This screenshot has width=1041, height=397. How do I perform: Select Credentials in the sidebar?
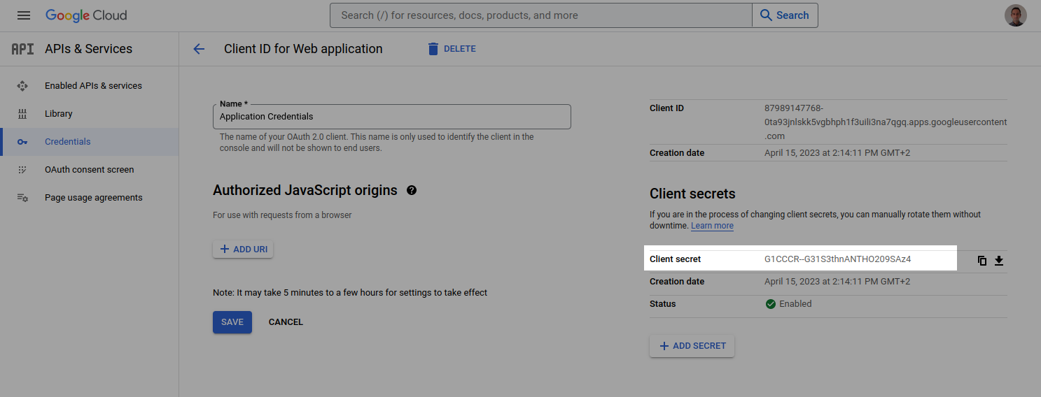click(x=68, y=142)
